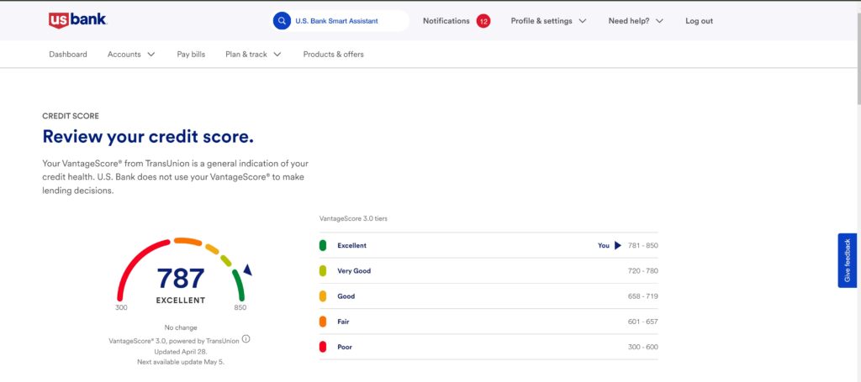Click the blue 'You' arrow marker

coord(617,246)
